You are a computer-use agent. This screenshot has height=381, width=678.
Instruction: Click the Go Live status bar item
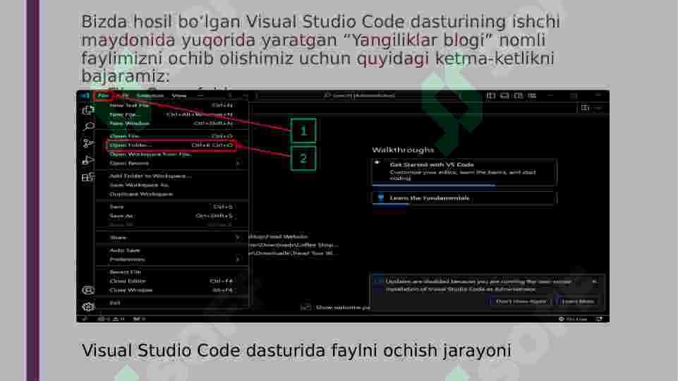(x=573, y=319)
